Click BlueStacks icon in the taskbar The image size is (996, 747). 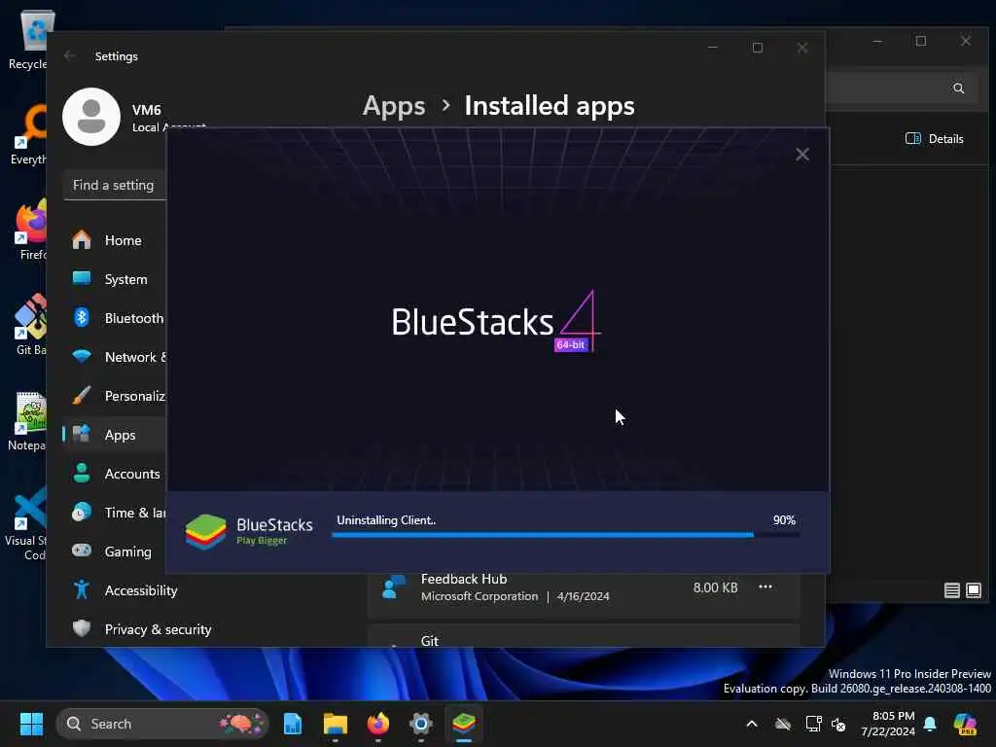point(464,724)
